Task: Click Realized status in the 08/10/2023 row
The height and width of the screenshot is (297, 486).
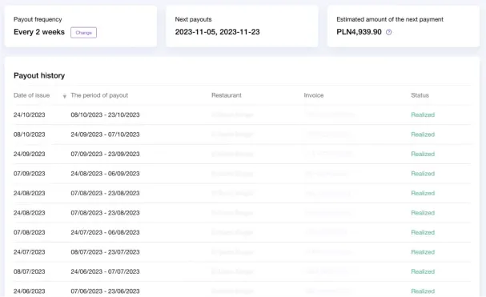Action: pyautogui.click(x=423, y=134)
